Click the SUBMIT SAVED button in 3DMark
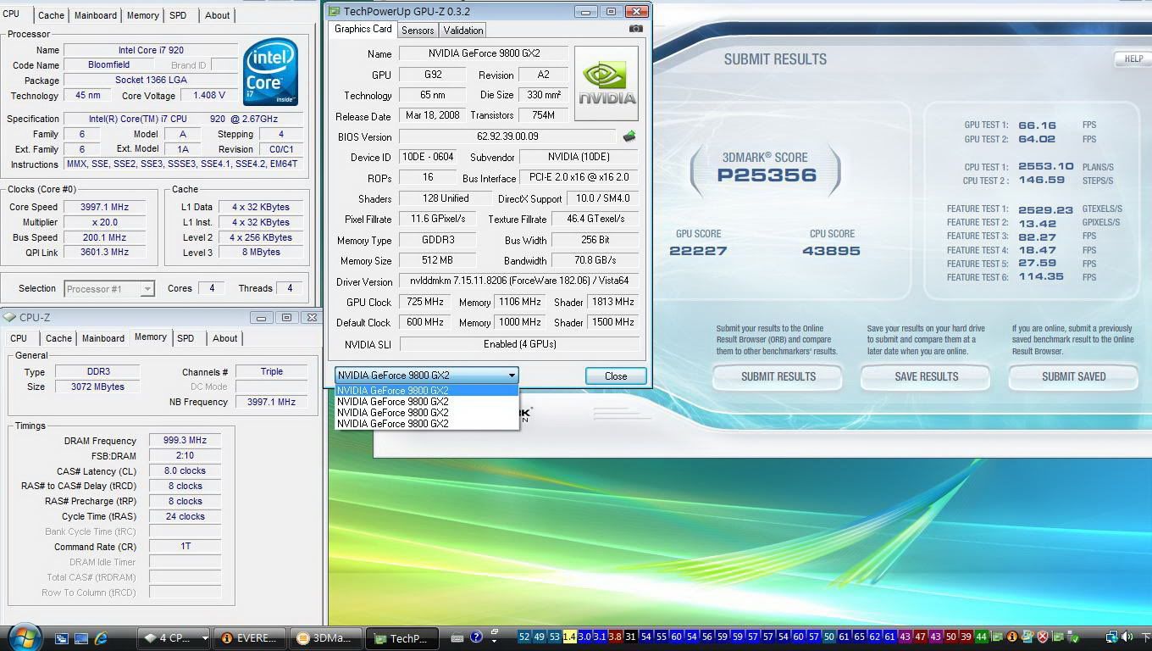Screen dimensions: 1152x651 pos(1073,376)
